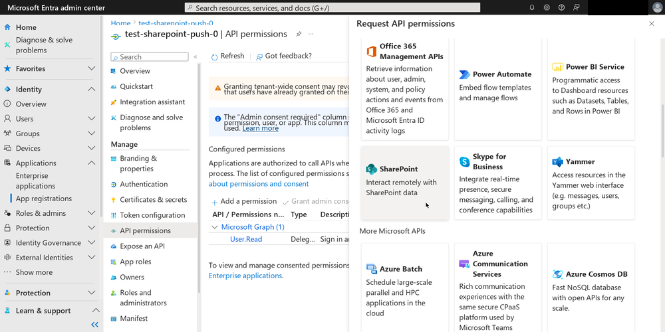Viewport: 665px width, 332px height.
Task: Expand the Groups chevron
Action: 91,133
